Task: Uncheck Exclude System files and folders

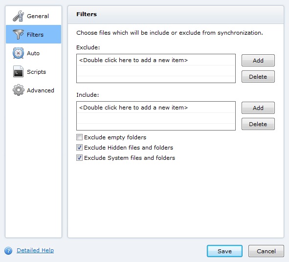Action: click(x=79, y=158)
